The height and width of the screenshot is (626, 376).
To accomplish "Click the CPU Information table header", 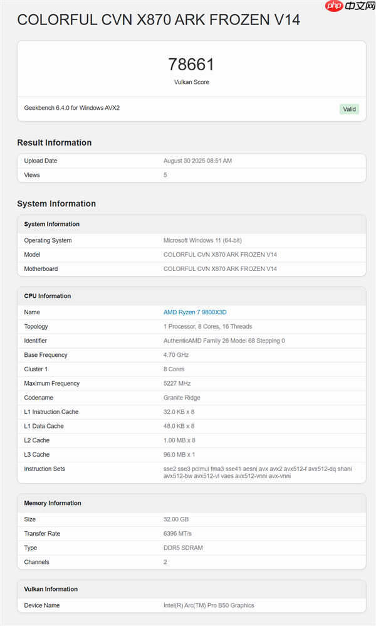I will pyautogui.click(x=48, y=296).
